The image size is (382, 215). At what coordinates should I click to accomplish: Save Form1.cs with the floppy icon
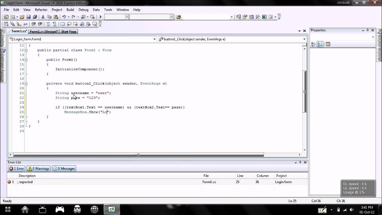[28, 17]
